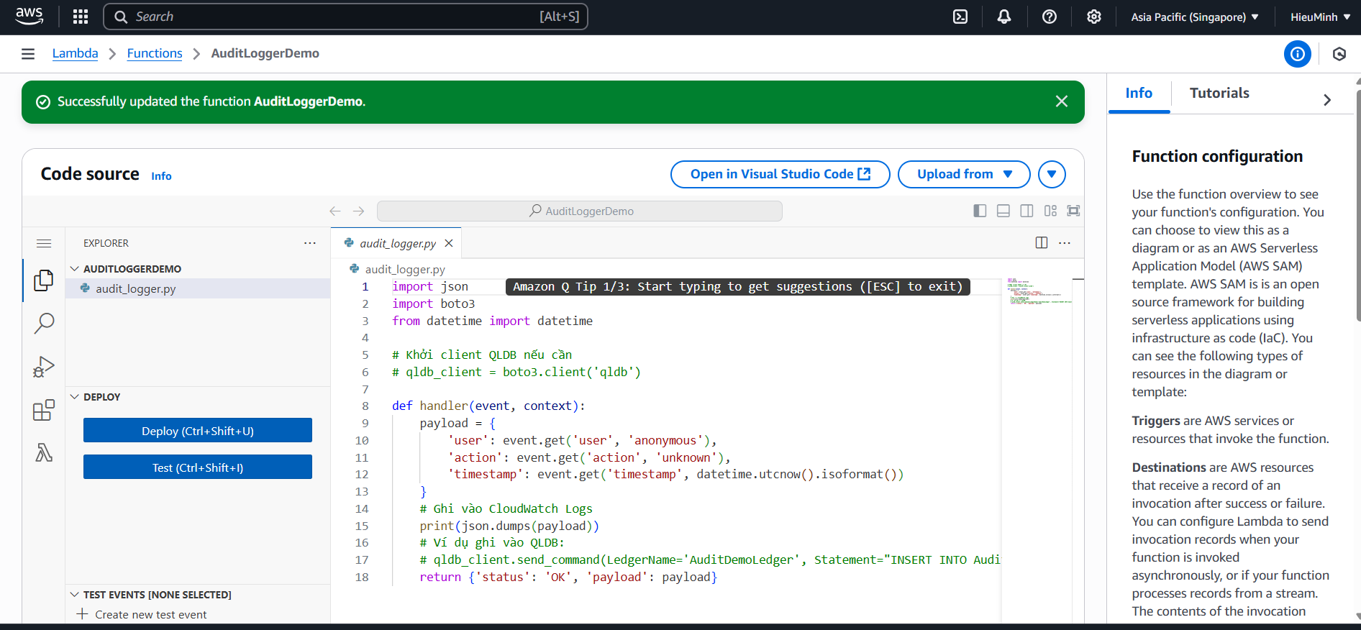The height and width of the screenshot is (630, 1361).
Task: Open the AWS home logo
Action: coord(29,17)
